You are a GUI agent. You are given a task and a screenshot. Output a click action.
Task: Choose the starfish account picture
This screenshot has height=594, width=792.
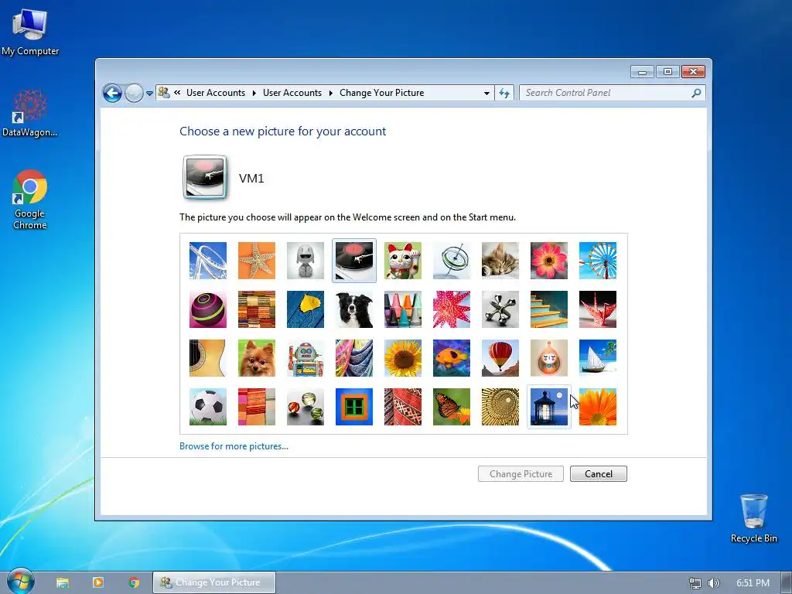point(257,261)
